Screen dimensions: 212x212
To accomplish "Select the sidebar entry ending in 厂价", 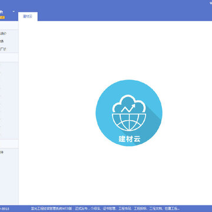I will coord(3,49).
